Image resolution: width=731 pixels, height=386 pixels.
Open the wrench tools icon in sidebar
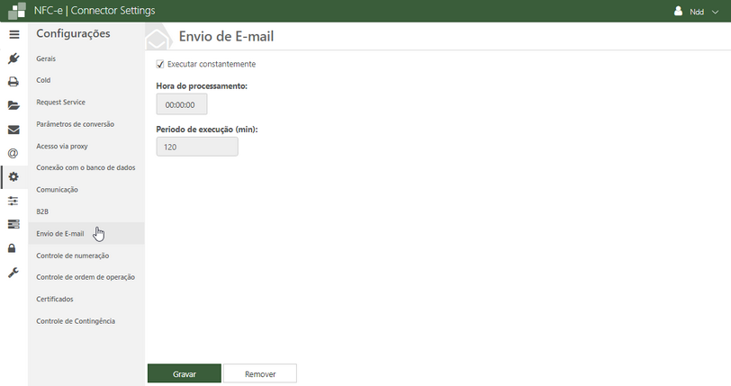point(13,273)
